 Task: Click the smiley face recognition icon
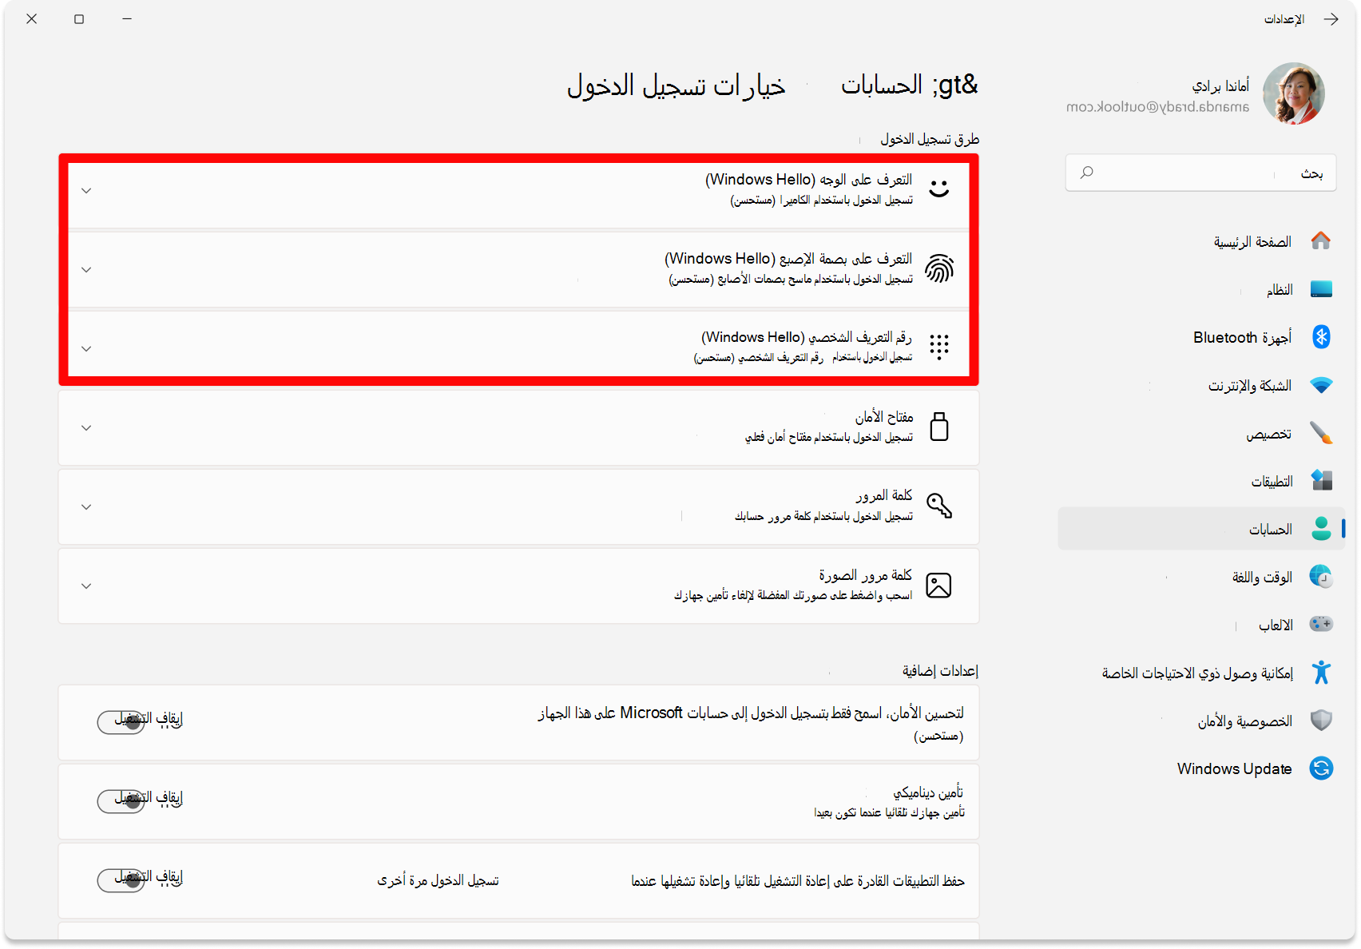click(939, 189)
